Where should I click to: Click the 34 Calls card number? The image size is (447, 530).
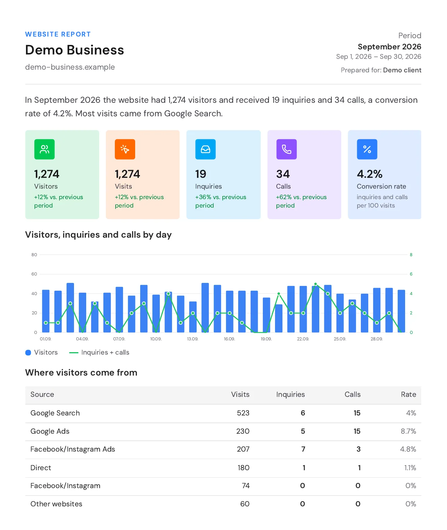tap(283, 174)
